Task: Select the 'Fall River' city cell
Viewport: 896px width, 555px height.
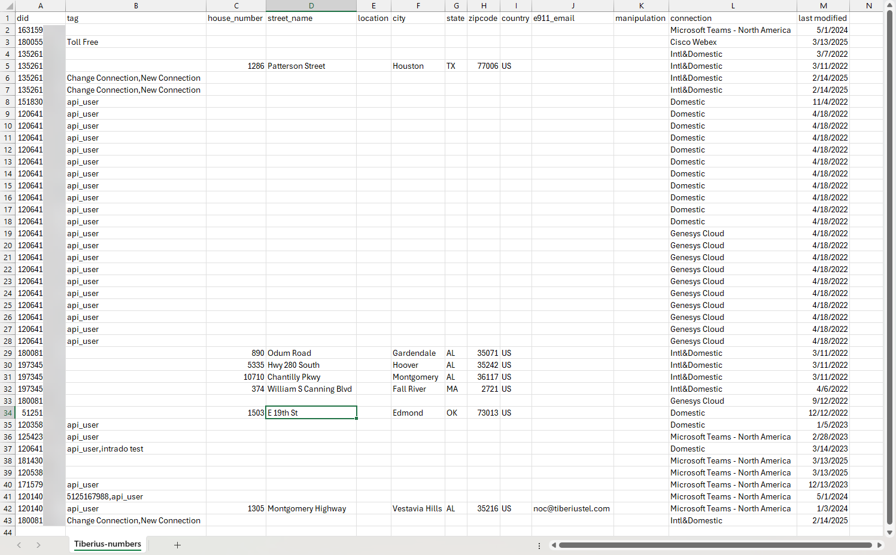Action: [418, 389]
